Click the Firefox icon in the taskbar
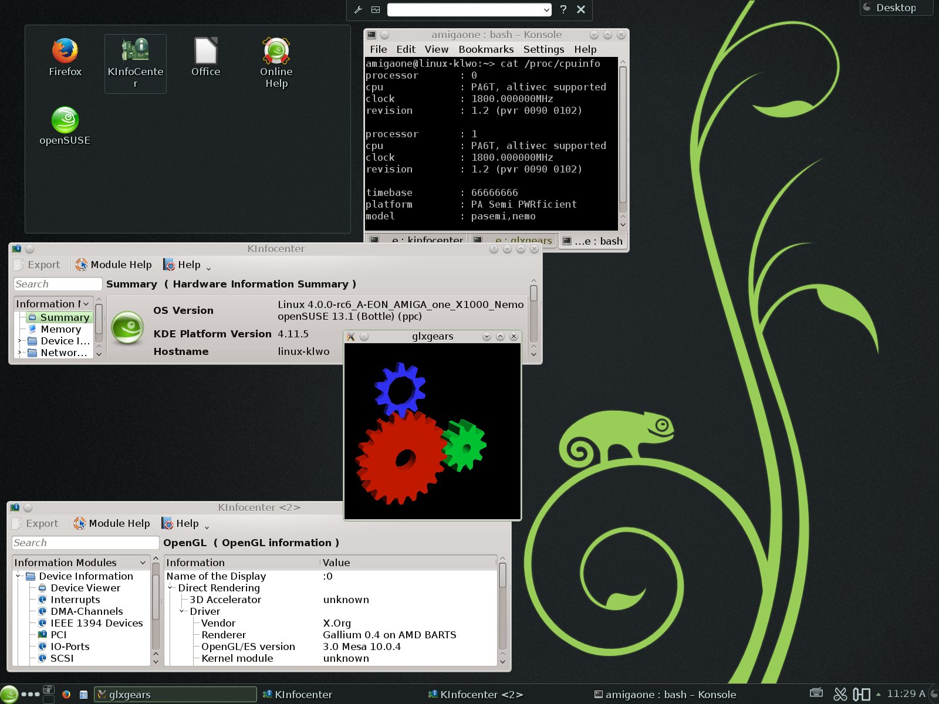 pyautogui.click(x=66, y=695)
